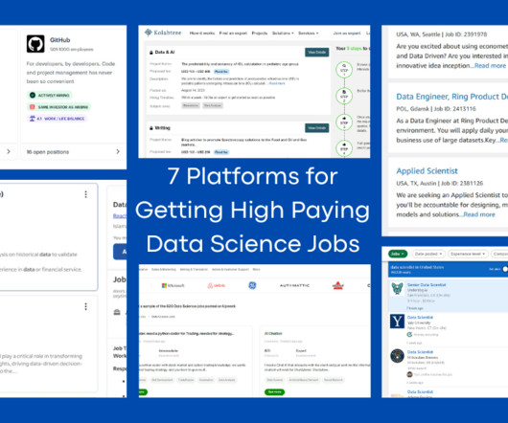The height and width of the screenshot is (423, 508).
Task: Click the lock icon beside Data & AI
Action: pyautogui.click(x=151, y=52)
